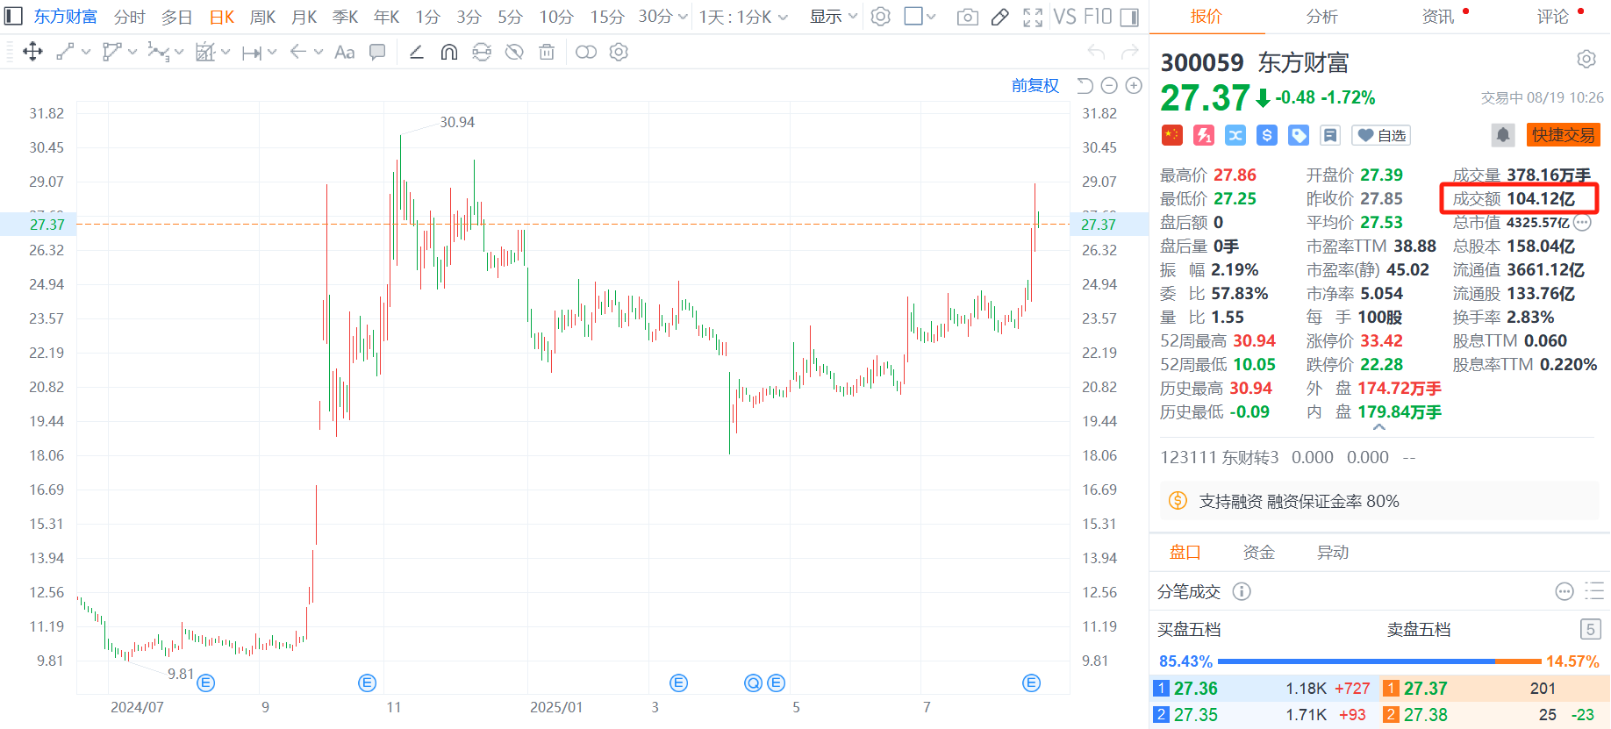The image size is (1611, 729).
Task: Click the 快捷交易 quick trade button
Action: point(1564,135)
